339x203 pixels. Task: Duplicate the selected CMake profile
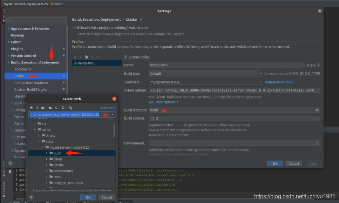pyautogui.click(x=86, y=57)
